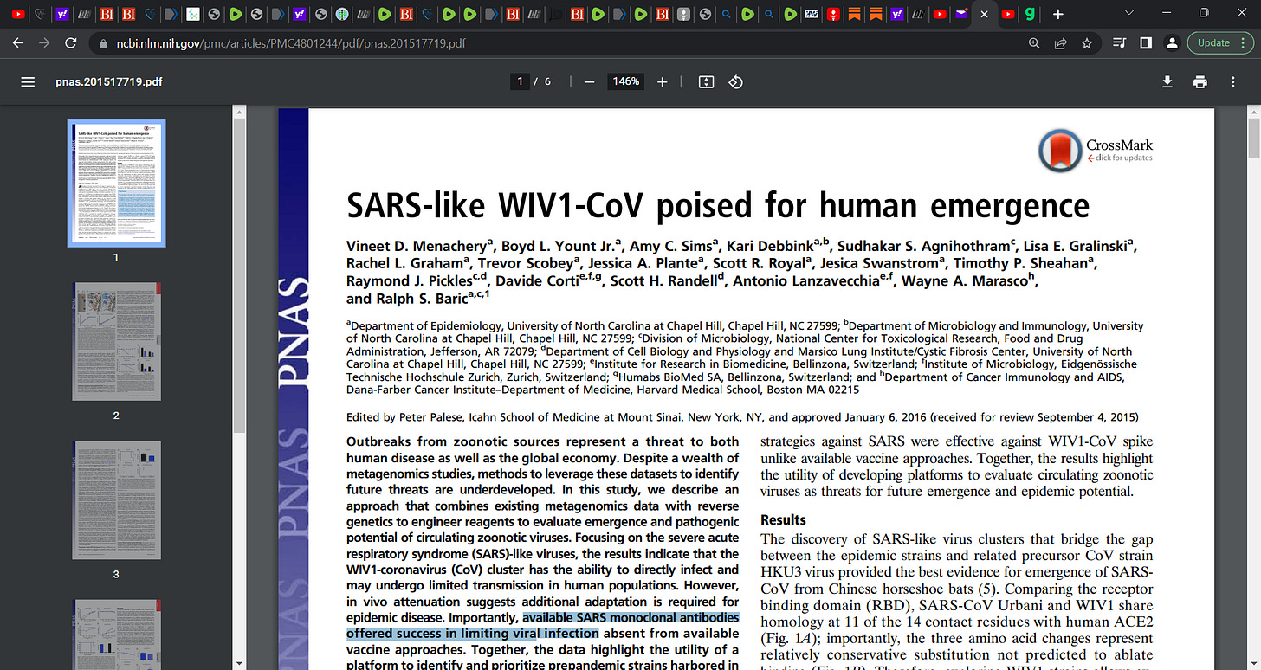Switch to the grey microphone icon tab
Image resolution: width=1261 pixels, height=670 pixels.
[683, 14]
